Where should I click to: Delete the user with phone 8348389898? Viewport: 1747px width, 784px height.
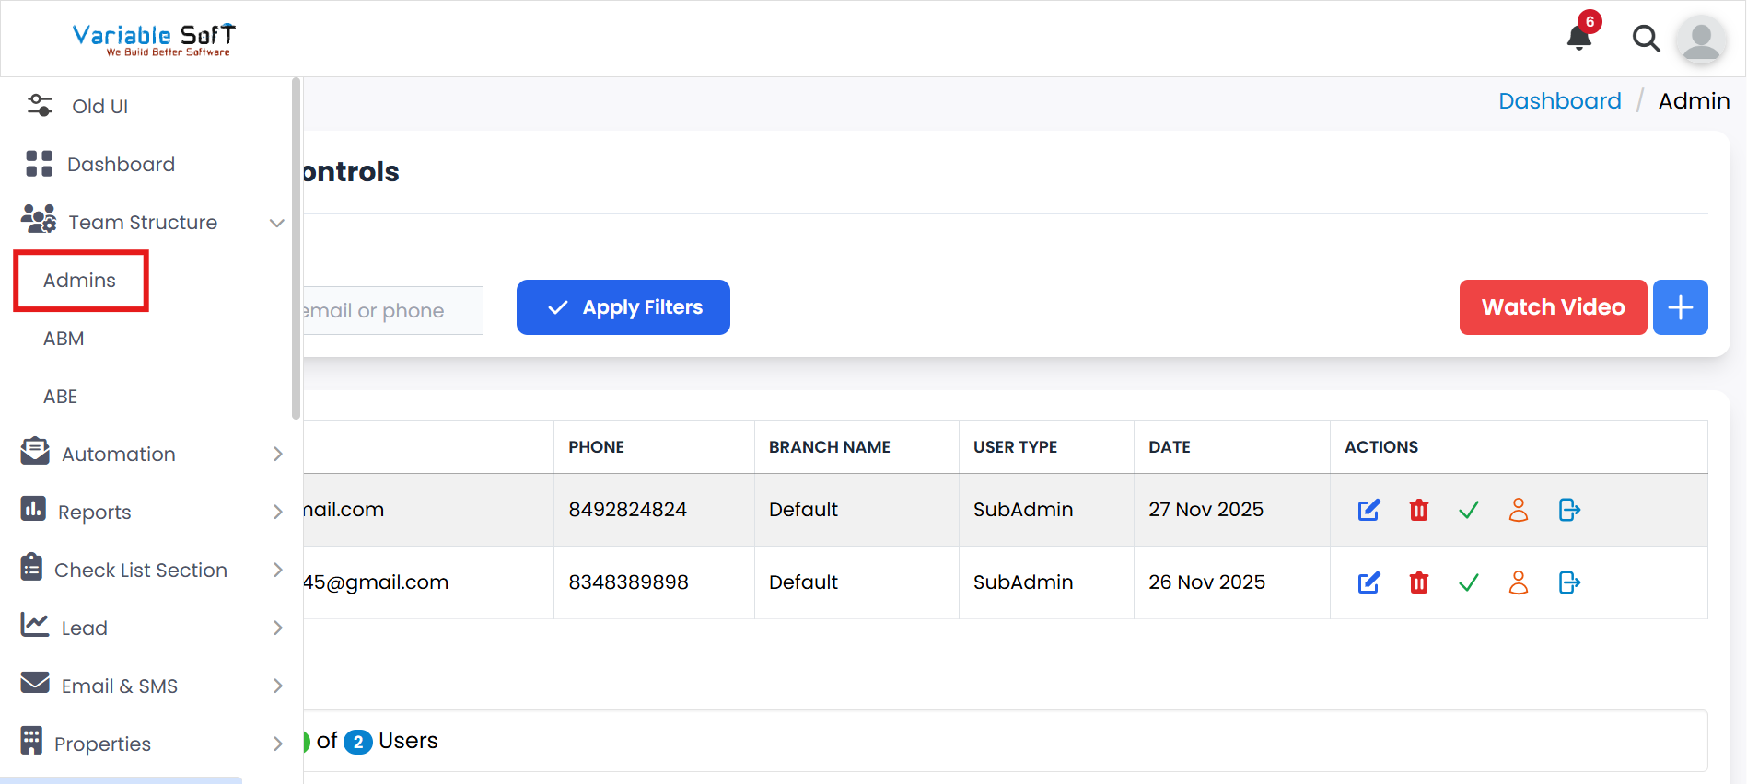[1418, 582]
